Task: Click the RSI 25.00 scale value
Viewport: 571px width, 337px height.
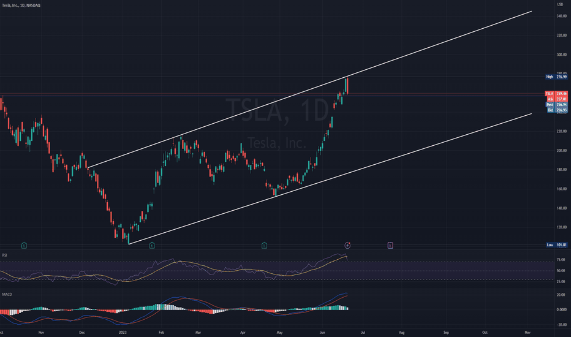Action: [561, 282]
